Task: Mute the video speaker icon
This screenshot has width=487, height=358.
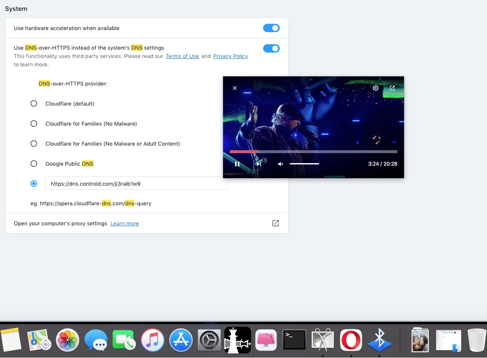Action: tap(281, 164)
